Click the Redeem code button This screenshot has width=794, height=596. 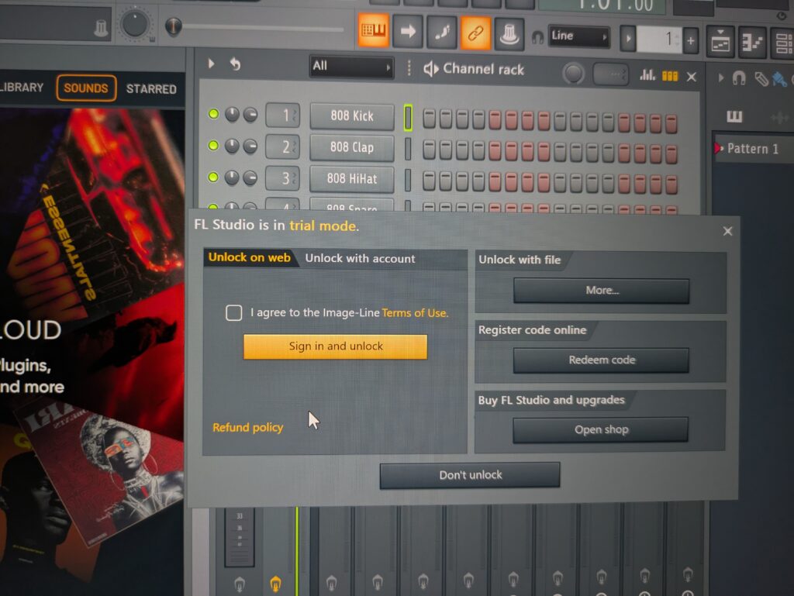[x=602, y=360]
